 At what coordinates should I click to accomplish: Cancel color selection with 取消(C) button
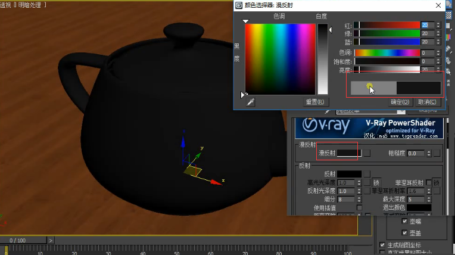coord(428,102)
